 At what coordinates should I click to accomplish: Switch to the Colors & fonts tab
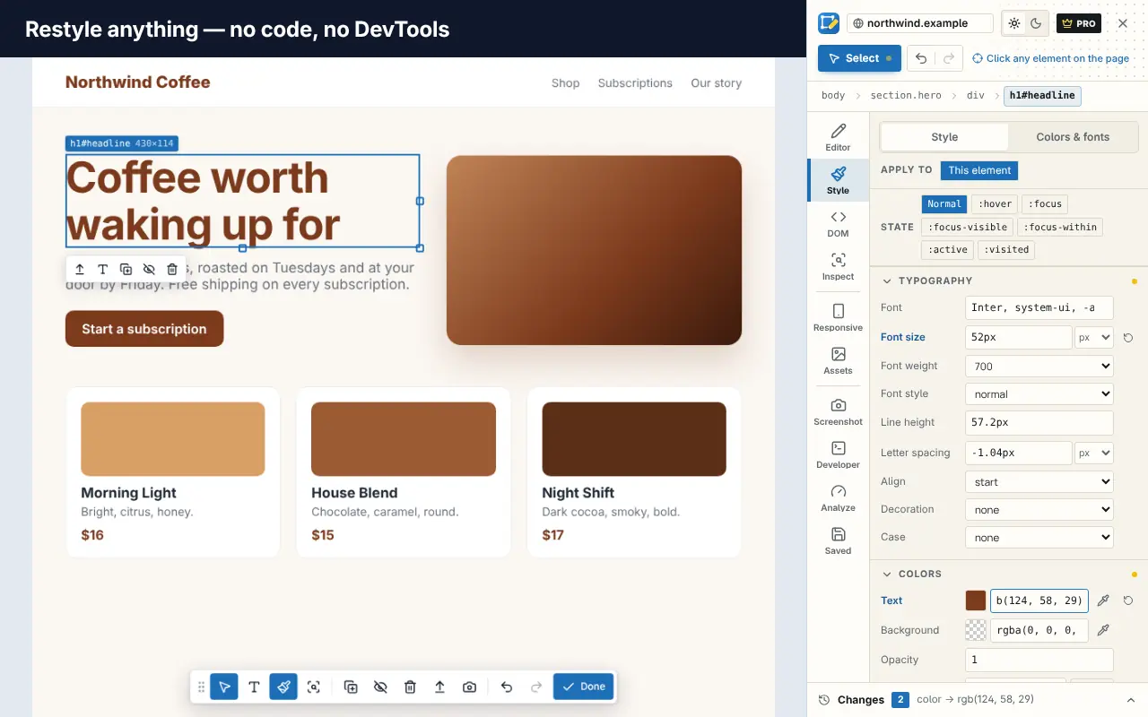[x=1073, y=137]
